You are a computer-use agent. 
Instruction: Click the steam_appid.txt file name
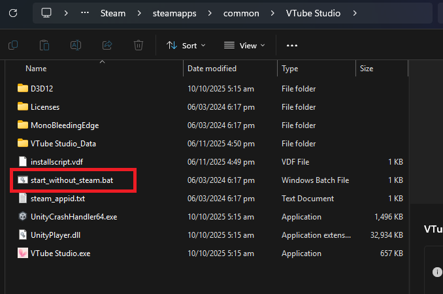pyautogui.click(x=58, y=199)
